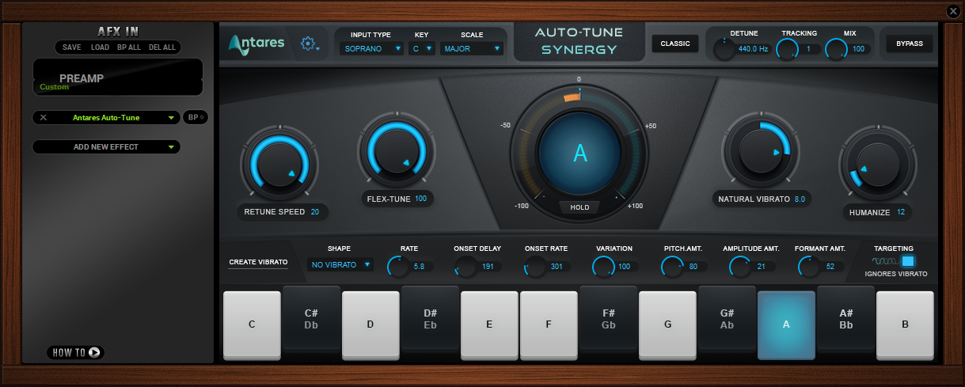Viewport: 965px width, 387px height.
Task: Click the A# Bb key
Action: (845, 319)
